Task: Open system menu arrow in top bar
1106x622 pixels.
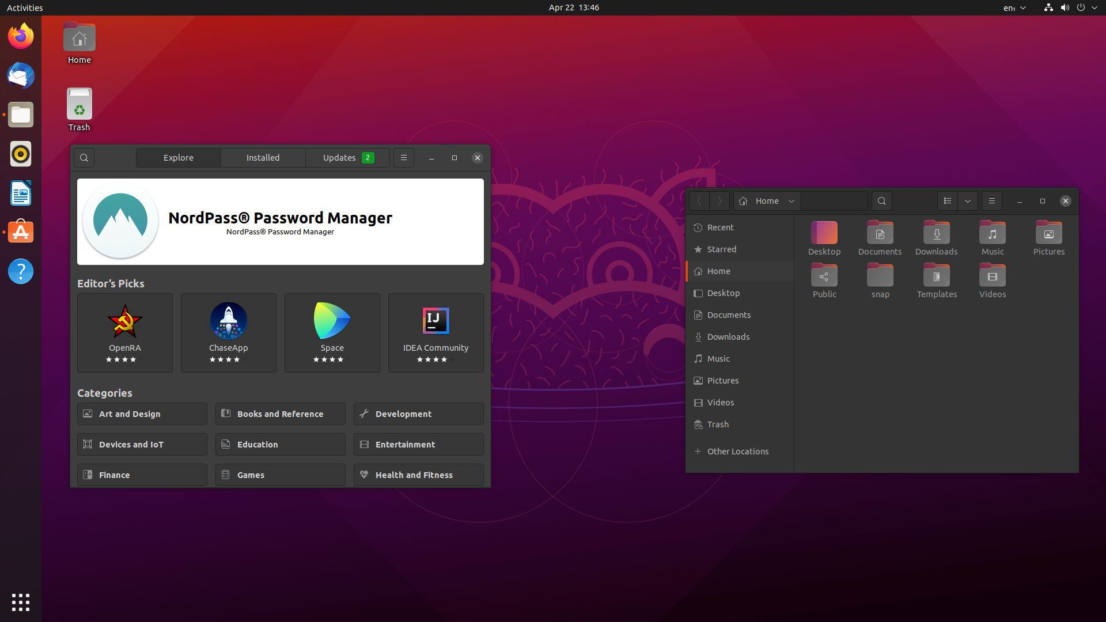Action: pos(1094,7)
